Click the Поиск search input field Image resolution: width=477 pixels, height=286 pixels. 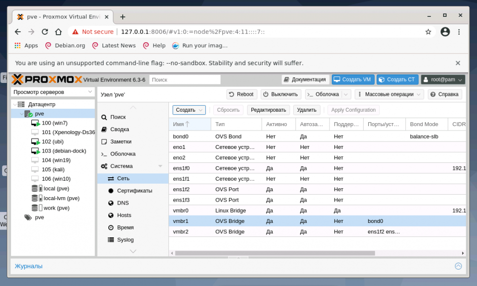[x=185, y=79]
